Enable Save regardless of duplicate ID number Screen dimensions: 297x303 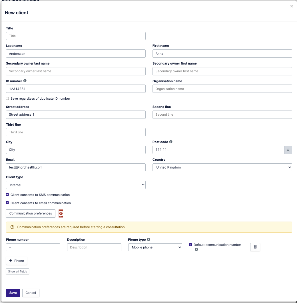[x=7, y=99]
